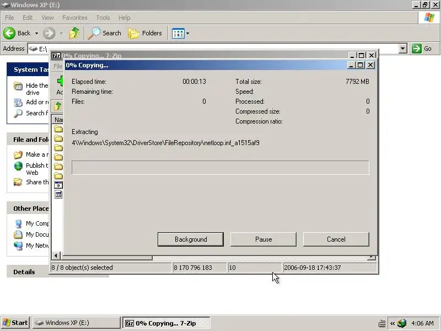
Task: Open the Views dropdown arrow
Action: tap(187, 33)
